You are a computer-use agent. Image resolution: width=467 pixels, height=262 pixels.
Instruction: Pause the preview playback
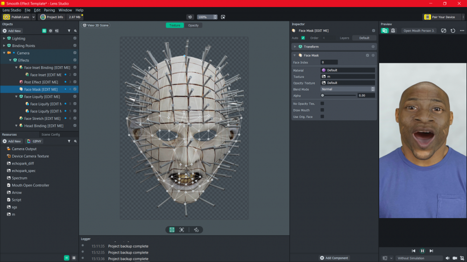pyautogui.click(x=422, y=251)
